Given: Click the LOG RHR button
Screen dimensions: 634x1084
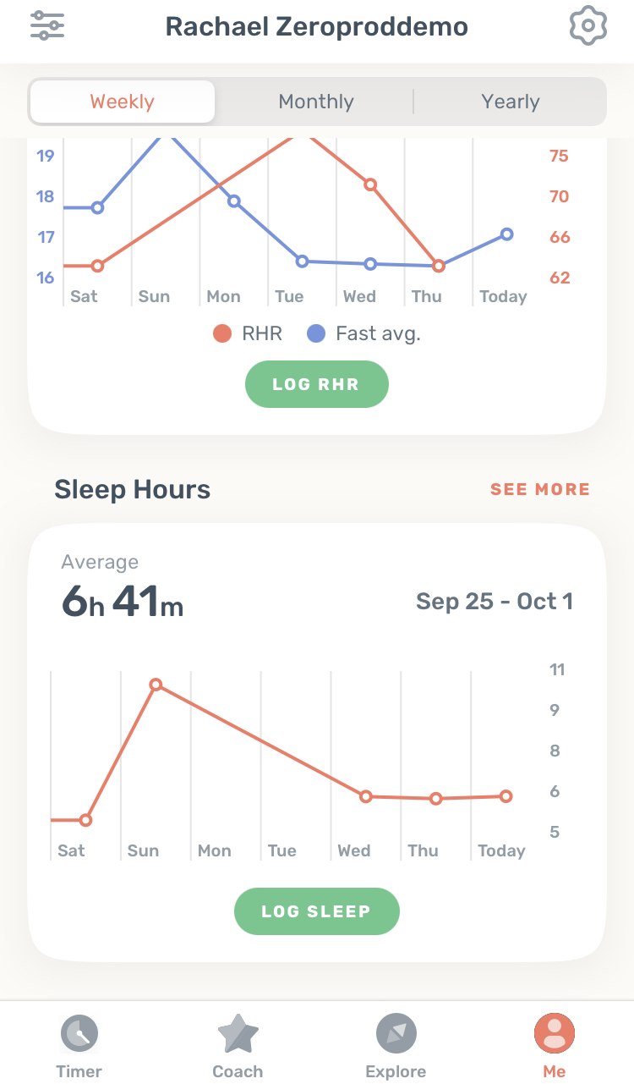Looking at the screenshot, I should coord(317,384).
